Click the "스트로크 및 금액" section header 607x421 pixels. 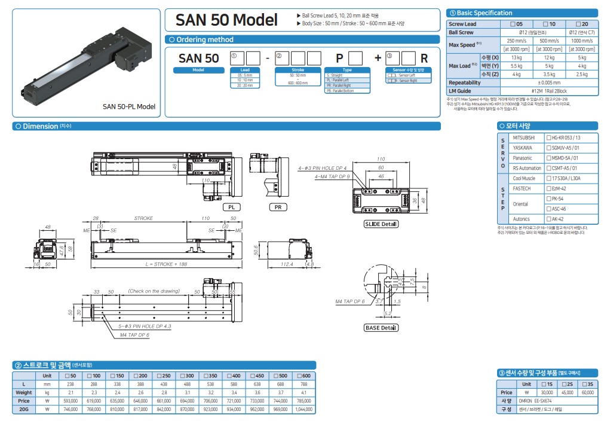point(164,365)
